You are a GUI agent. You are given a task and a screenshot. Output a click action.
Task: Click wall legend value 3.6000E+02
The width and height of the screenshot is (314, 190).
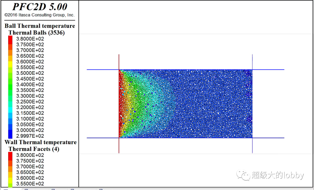tap(30, 178)
